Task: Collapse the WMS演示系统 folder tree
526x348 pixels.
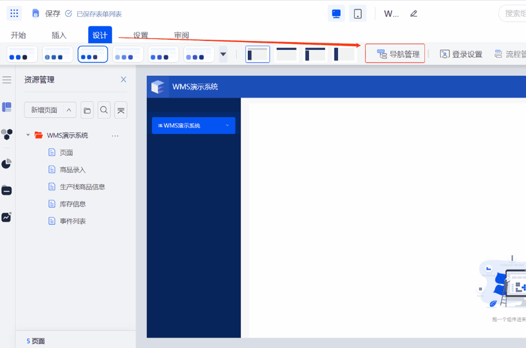Action: (x=28, y=135)
